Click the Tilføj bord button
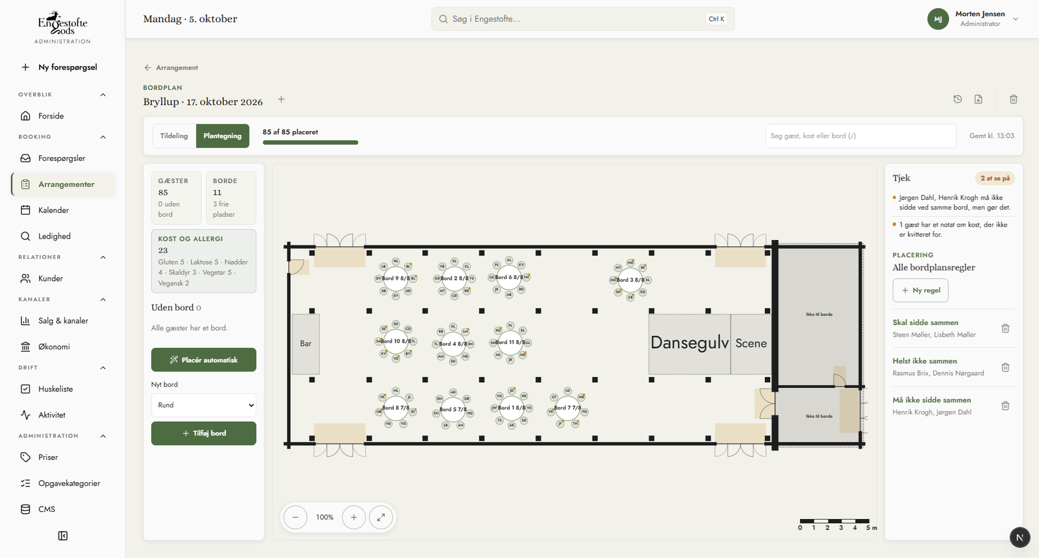Screen dimensions: 1039x558 [204, 433]
